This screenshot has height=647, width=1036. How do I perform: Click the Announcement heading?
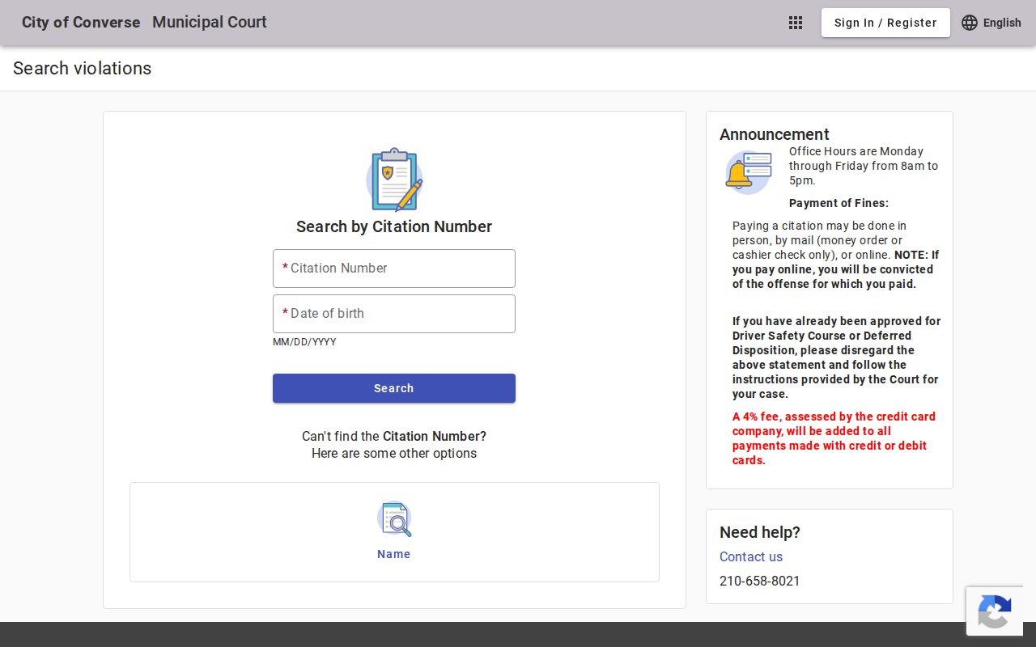tap(775, 134)
